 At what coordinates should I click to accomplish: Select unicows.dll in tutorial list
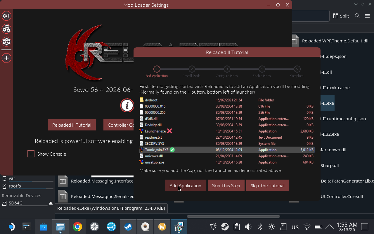pos(227,156)
